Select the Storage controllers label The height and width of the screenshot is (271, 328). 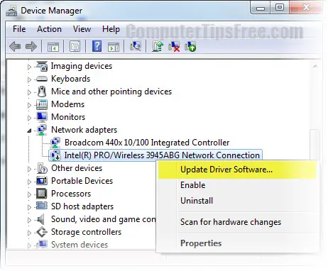tap(86, 232)
